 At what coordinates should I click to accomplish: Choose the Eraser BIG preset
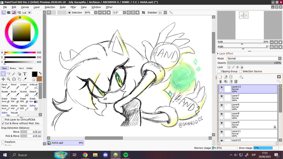pyautogui.click(x=24, y=100)
